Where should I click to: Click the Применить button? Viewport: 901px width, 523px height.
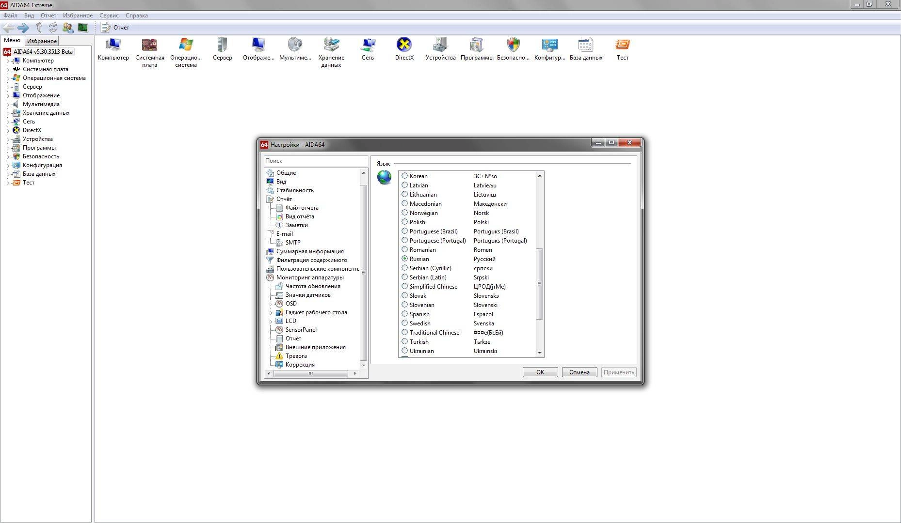pyautogui.click(x=619, y=372)
